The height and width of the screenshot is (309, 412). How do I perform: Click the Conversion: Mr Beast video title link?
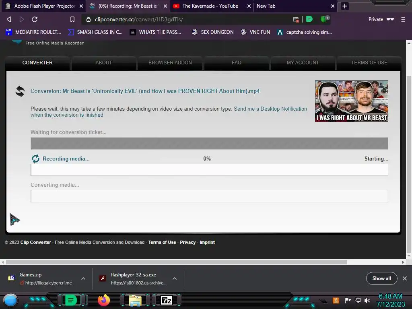pos(145,91)
